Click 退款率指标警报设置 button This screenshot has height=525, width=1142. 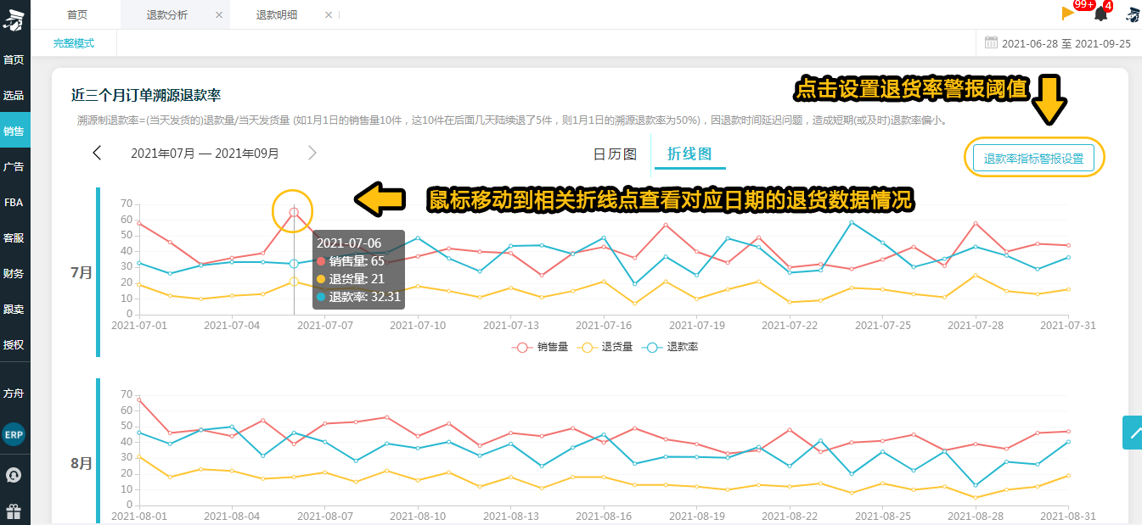pos(1033,159)
